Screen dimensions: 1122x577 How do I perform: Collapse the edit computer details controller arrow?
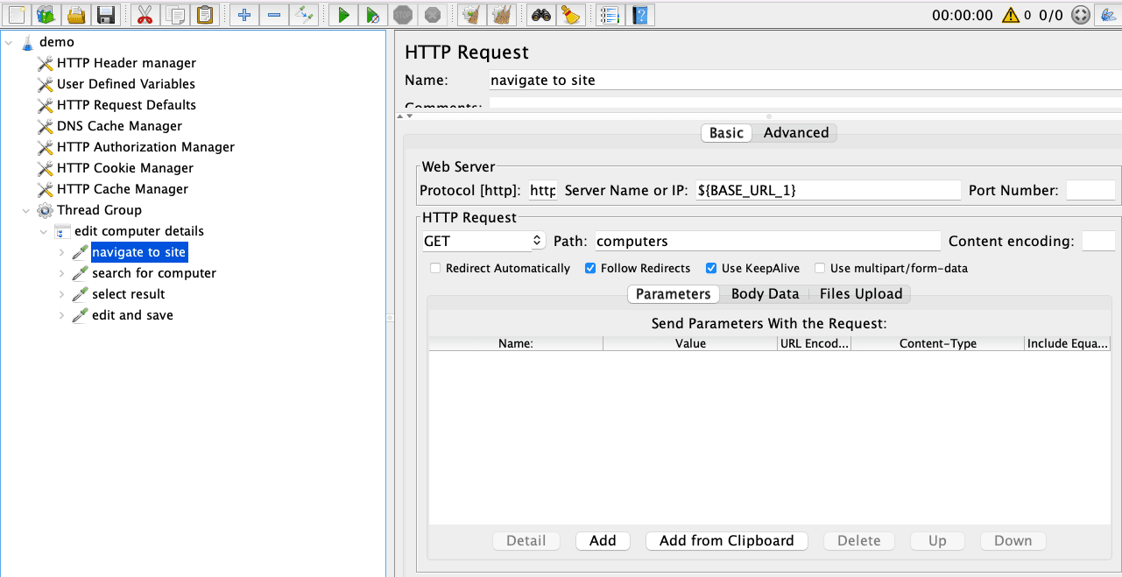pyautogui.click(x=45, y=231)
